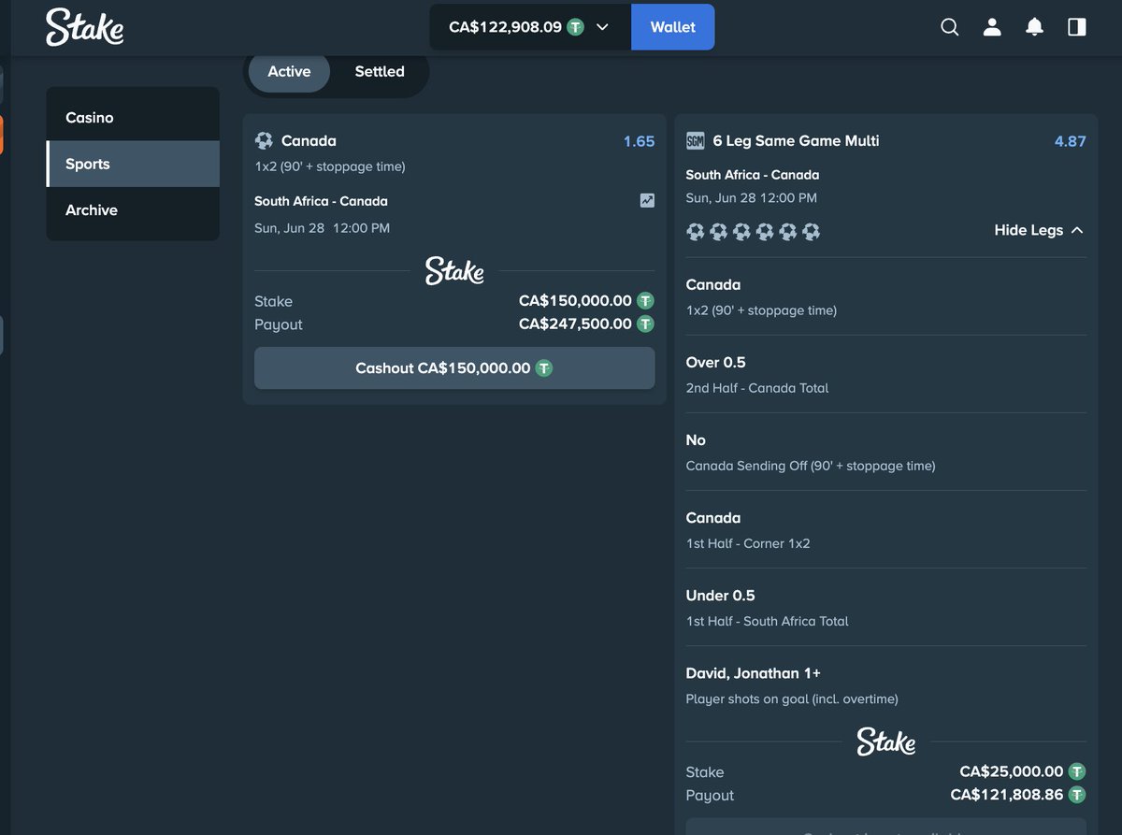The image size is (1122, 835).
Task: Click Tether icon beside CA$25,000.00 stake
Action: pyautogui.click(x=1077, y=772)
